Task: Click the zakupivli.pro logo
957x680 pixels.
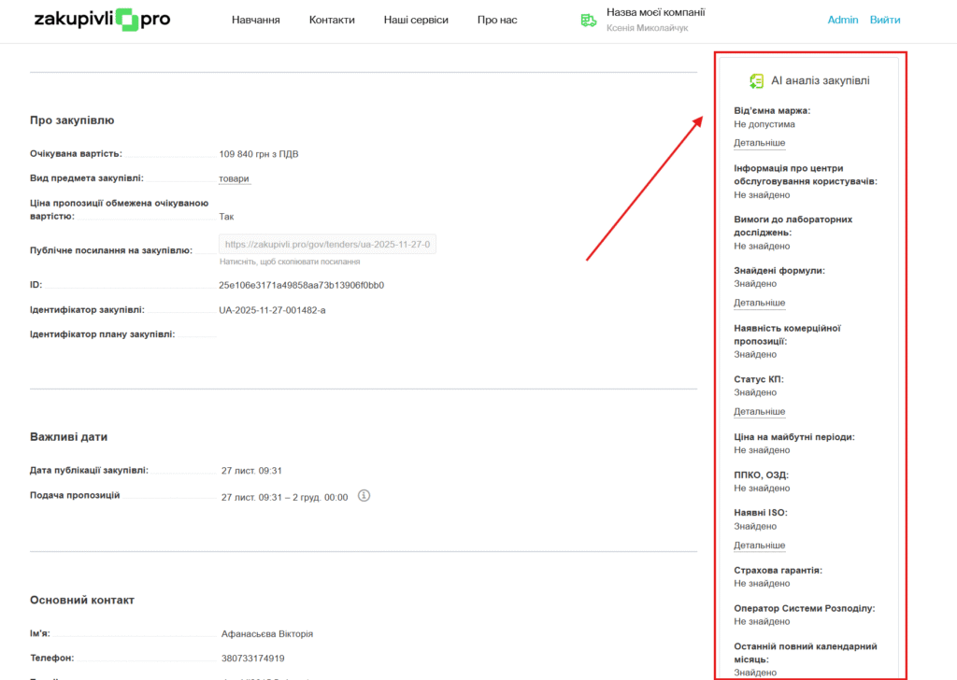Action: (101, 20)
